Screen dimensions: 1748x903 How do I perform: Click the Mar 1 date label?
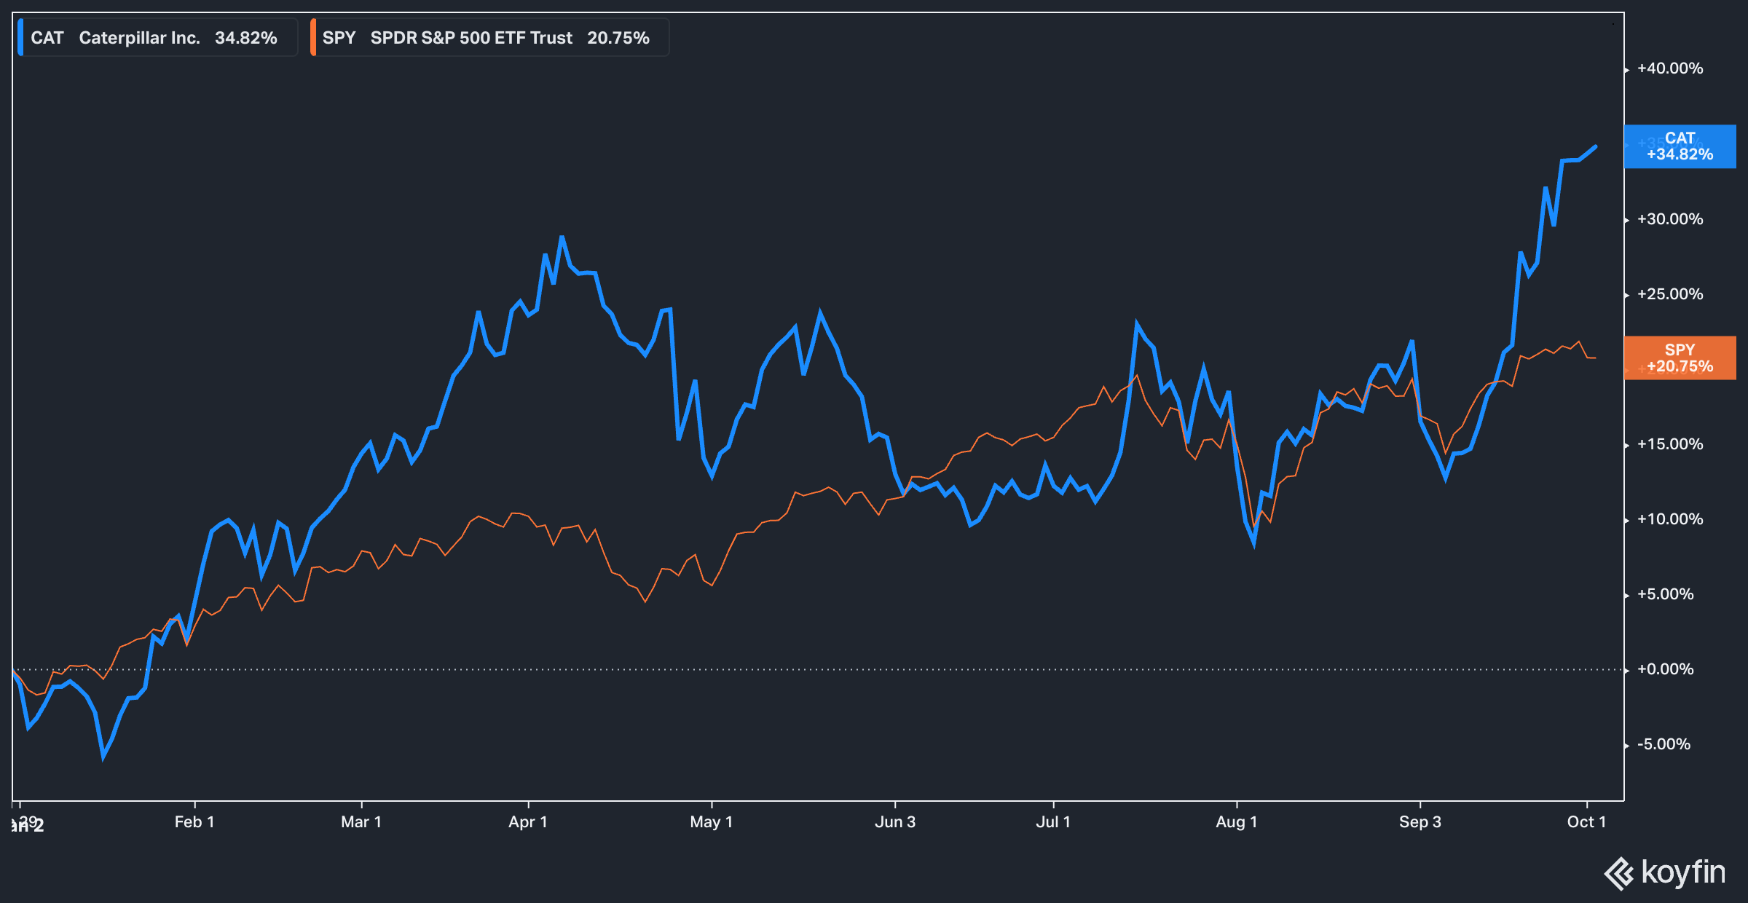point(361,822)
